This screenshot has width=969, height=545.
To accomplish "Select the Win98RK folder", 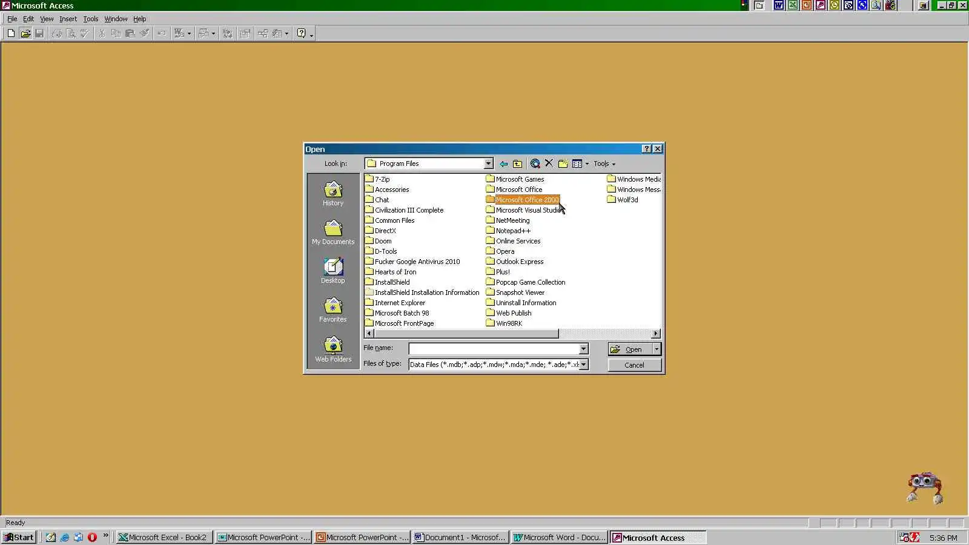I will pyautogui.click(x=504, y=323).
